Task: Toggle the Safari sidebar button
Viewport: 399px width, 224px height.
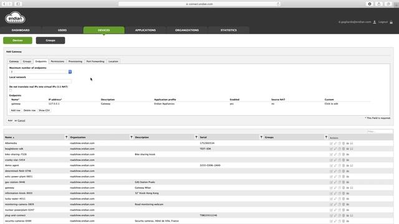Action: [x=18, y=4]
